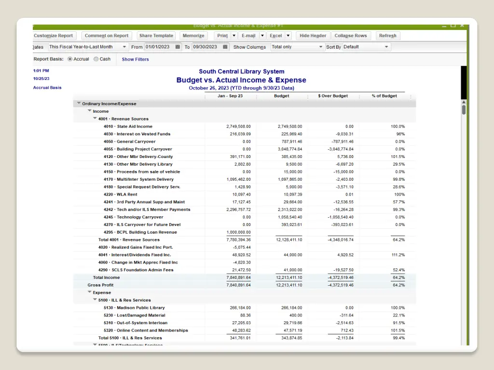Click the Print button
This screenshot has width=494, height=370.
(222, 36)
